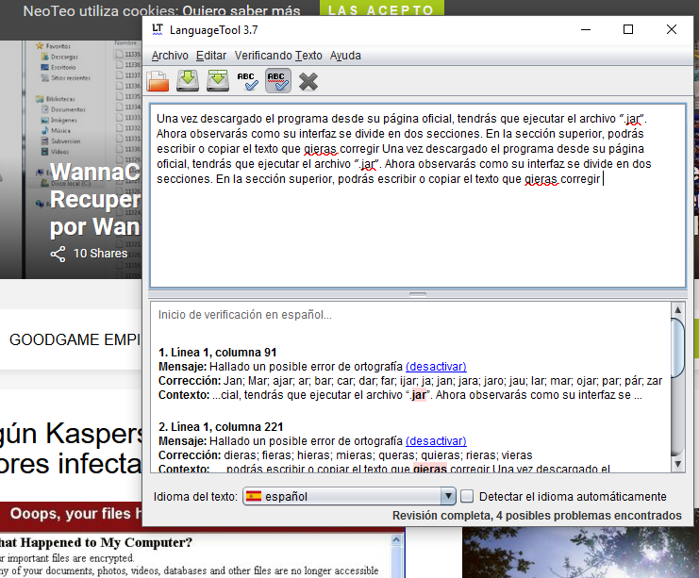The width and height of the screenshot is (699, 578).
Task: Select the español language combo box
Action: [349, 496]
